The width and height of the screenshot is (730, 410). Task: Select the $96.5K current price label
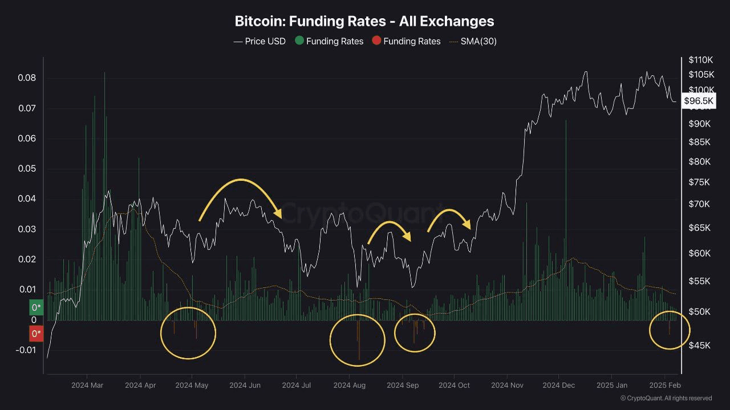click(699, 101)
